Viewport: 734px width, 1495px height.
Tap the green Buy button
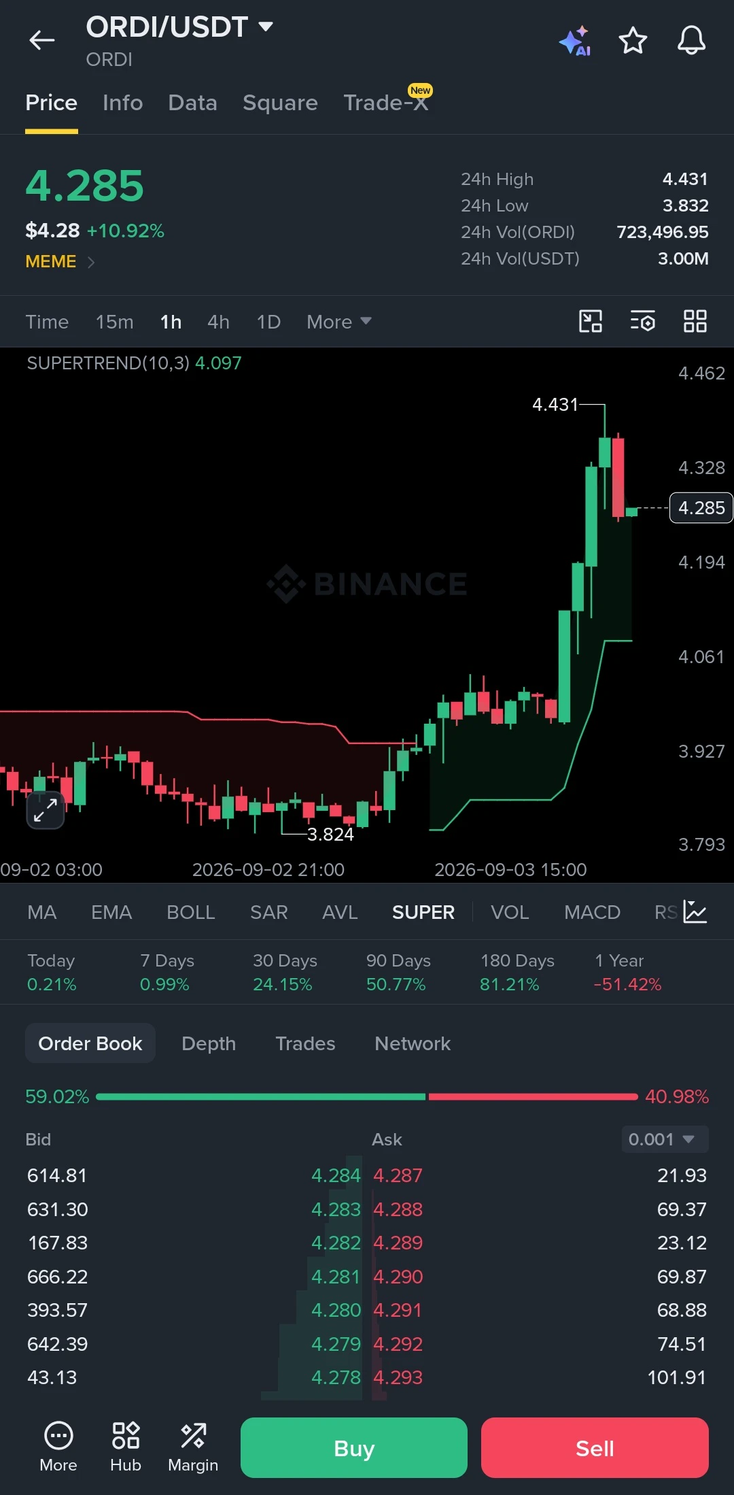click(354, 1447)
